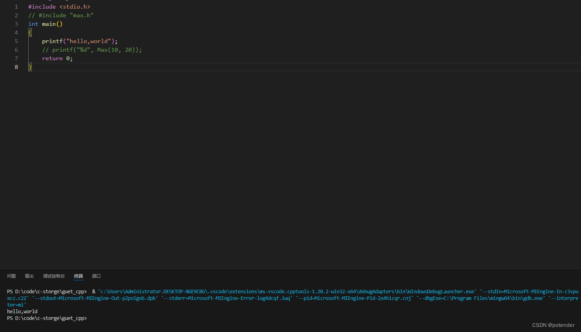
Task: Click line number 8 in the gutter
Action: (x=16, y=67)
